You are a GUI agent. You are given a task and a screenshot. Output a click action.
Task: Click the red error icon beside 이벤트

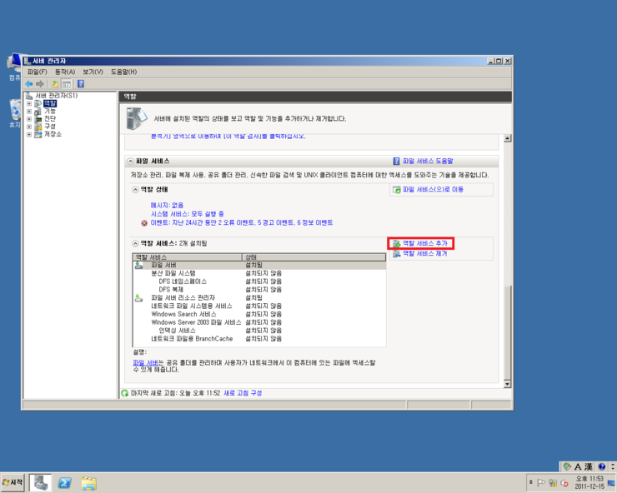(144, 223)
